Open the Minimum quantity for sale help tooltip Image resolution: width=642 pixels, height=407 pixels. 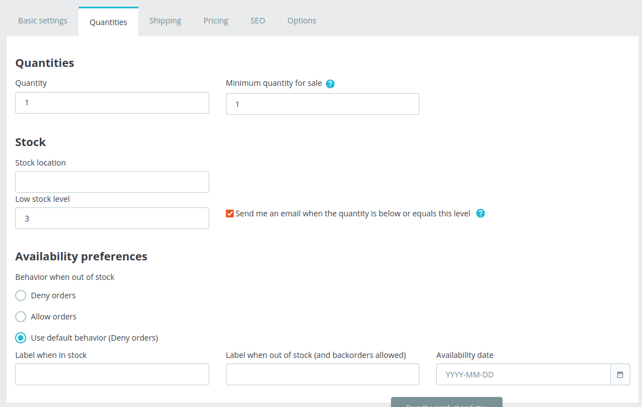[330, 83]
